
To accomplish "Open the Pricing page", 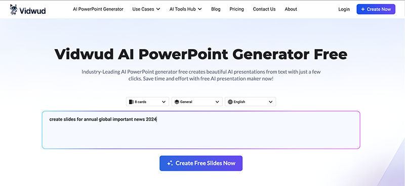I will point(236,9).
